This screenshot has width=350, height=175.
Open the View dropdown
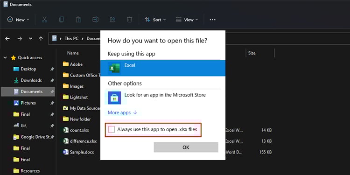187,20
